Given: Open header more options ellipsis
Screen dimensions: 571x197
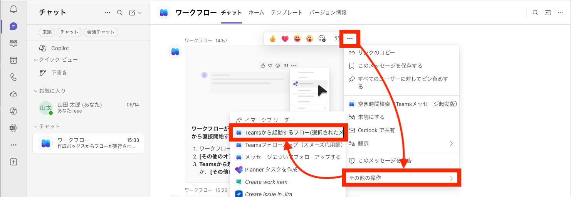Looking at the screenshot, I should pyautogui.click(x=560, y=13).
